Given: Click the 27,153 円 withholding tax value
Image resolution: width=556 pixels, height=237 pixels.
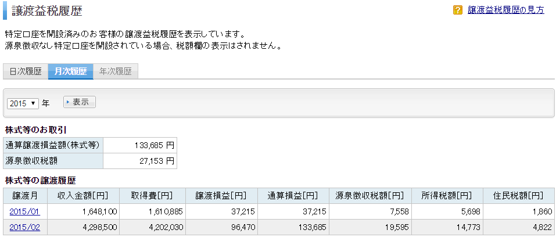Looking at the screenshot, I should pos(156,161).
